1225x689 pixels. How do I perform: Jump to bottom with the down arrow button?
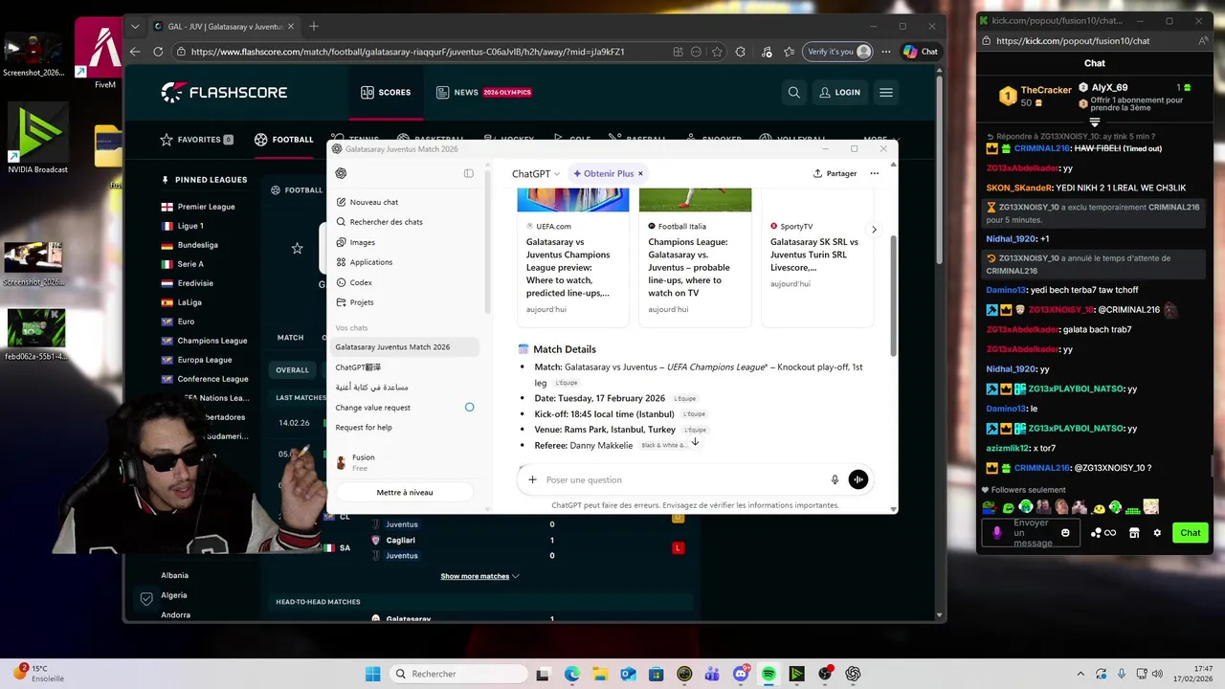[x=695, y=442]
